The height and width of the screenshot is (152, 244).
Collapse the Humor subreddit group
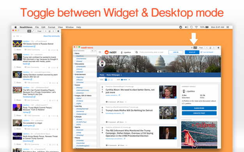(74, 85)
